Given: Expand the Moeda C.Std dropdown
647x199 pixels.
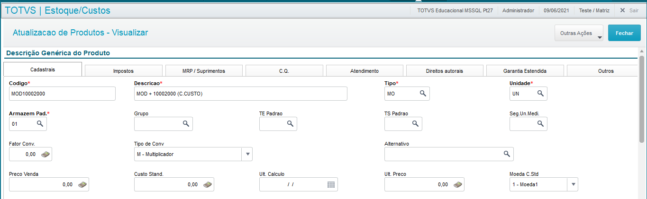Looking at the screenshot, I should tap(573, 184).
